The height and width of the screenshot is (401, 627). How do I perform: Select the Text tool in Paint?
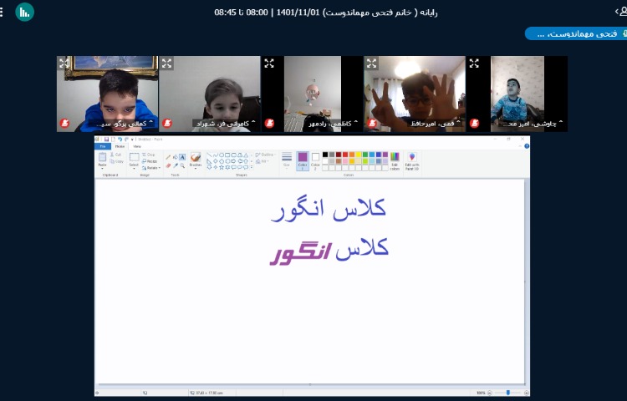[182, 157]
